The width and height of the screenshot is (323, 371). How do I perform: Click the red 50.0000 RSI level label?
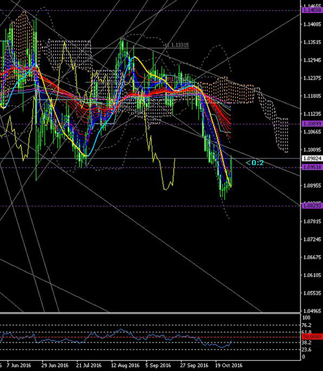313,337
